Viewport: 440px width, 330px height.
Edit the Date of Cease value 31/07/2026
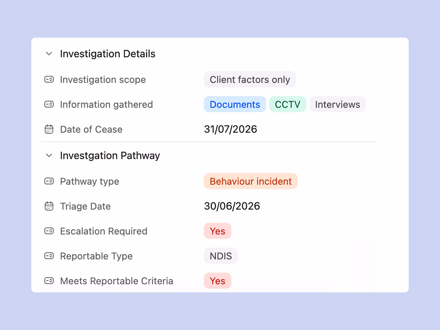[230, 129]
